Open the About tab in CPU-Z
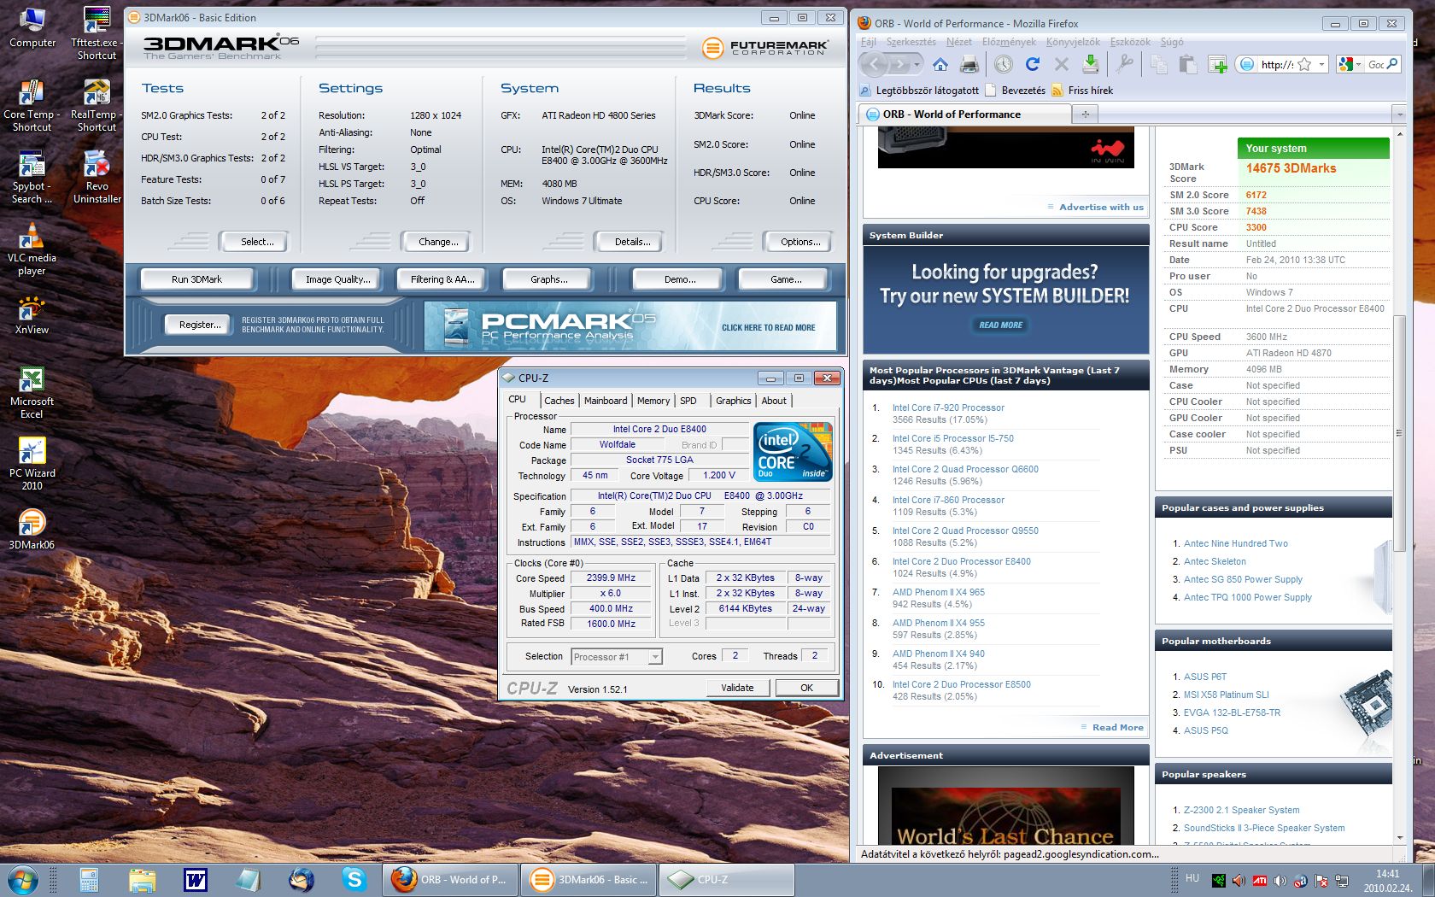Image resolution: width=1435 pixels, height=897 pixels. (774, 401)
